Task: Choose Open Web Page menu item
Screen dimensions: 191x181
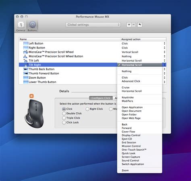Action: [140, 118]
